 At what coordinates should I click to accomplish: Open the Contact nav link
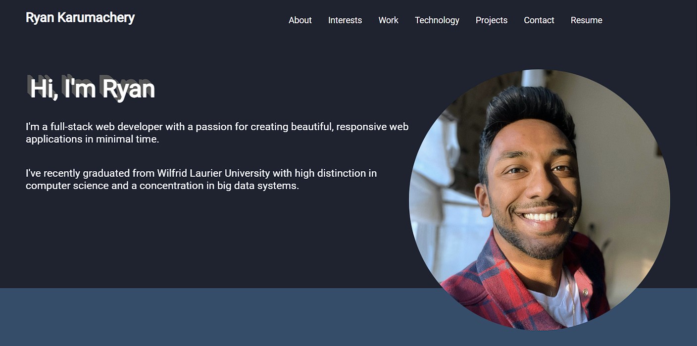point(539,20)
